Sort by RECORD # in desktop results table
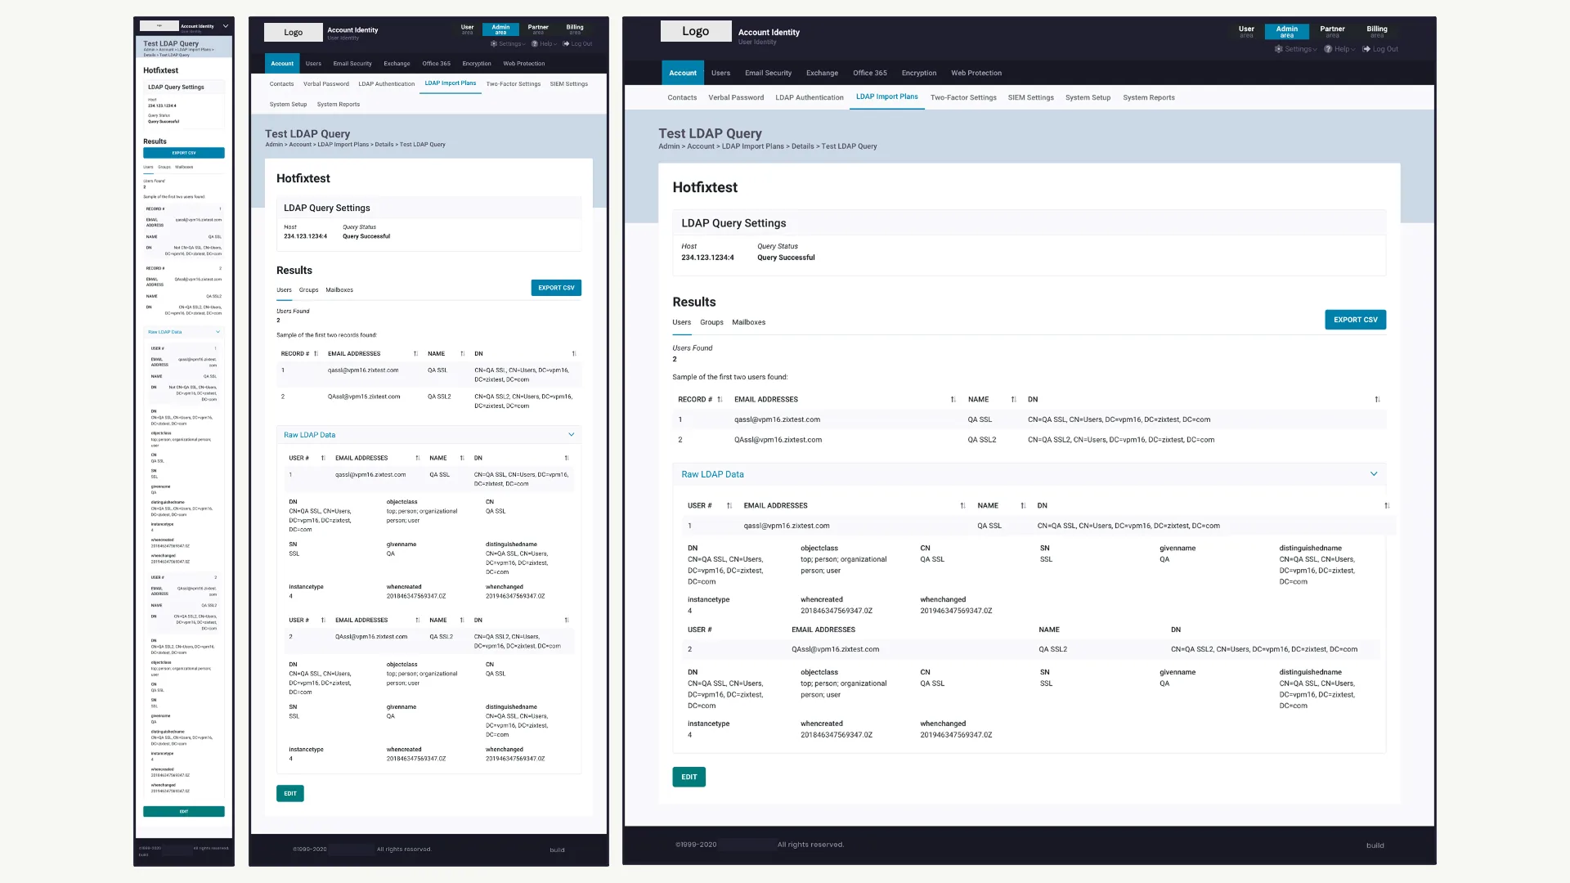Viewport: 1570px width, 883px height. click(720, 400)
